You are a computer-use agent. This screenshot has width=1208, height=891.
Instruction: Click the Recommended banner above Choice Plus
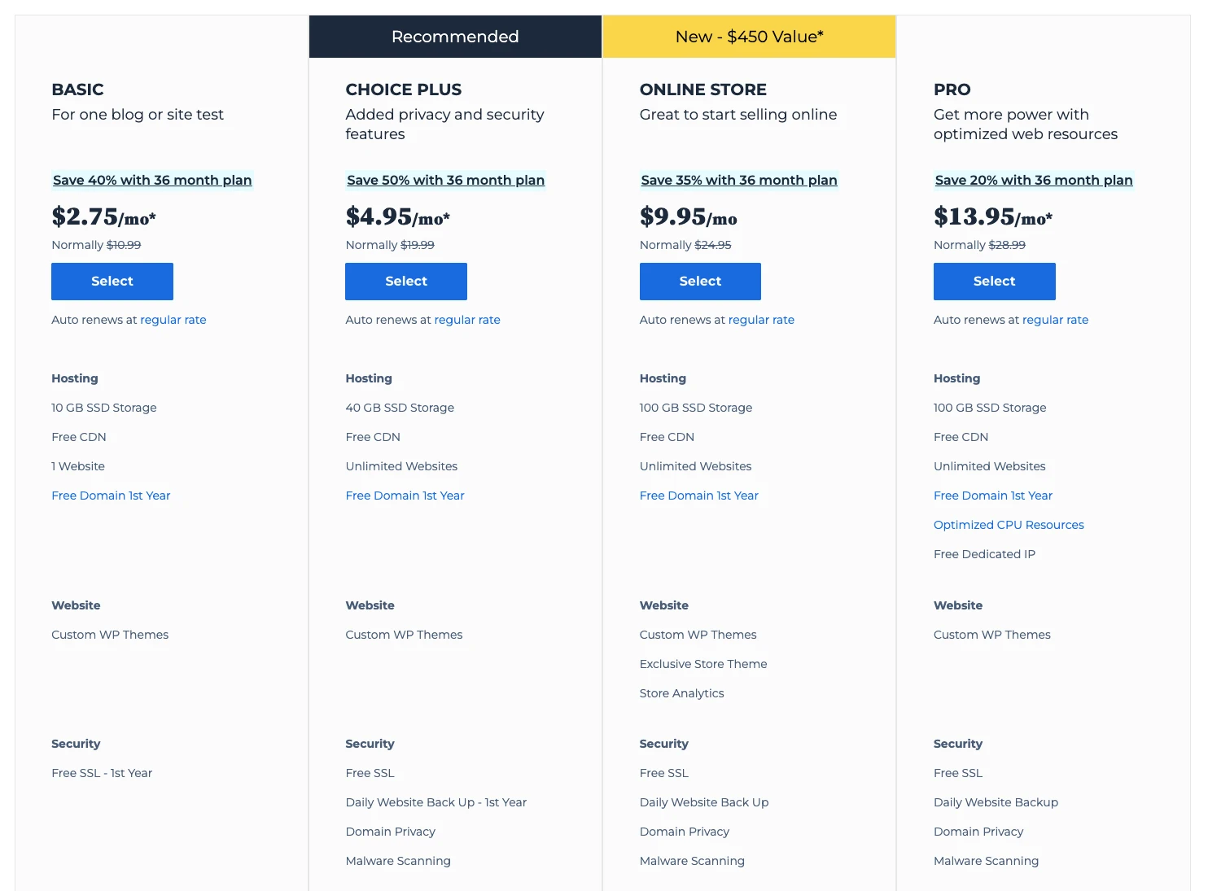tap(455, 37)
